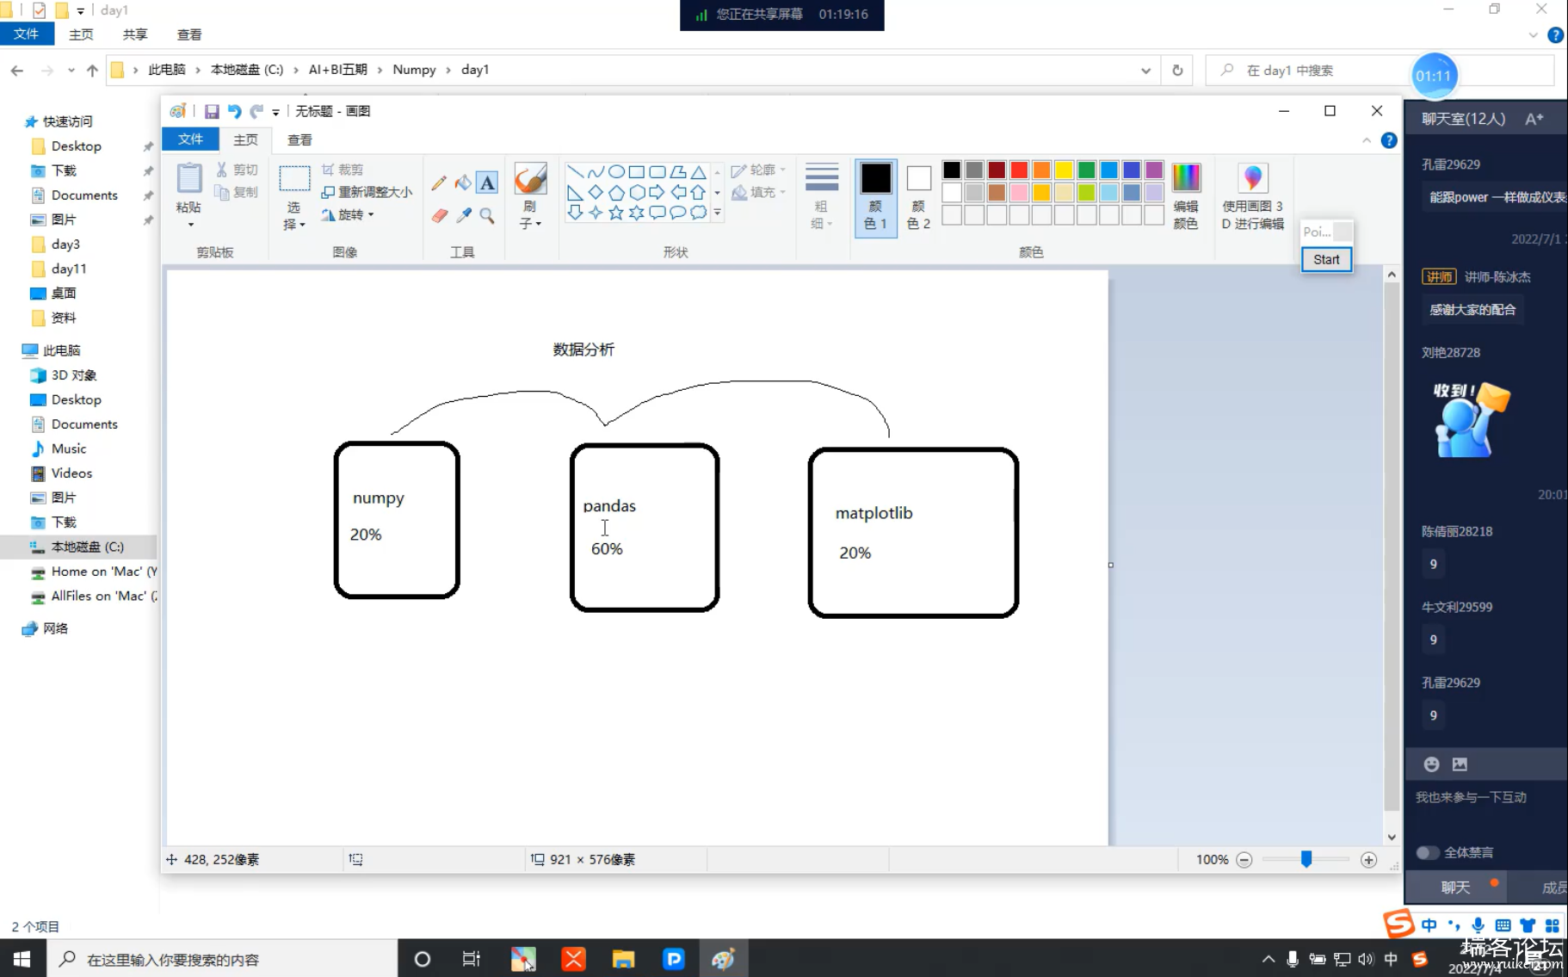Screen dimensions: 1568x977
Task: Switch to the 聊天 tab in chat panel
Action: [1455, 887]
